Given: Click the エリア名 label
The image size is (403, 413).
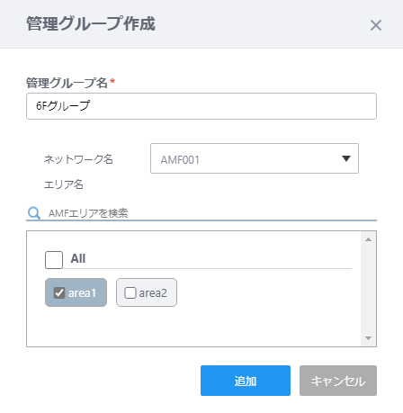Looking at the screenshot, I should [x=64, y=184].
